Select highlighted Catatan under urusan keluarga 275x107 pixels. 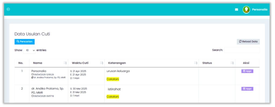click(113, 79)
